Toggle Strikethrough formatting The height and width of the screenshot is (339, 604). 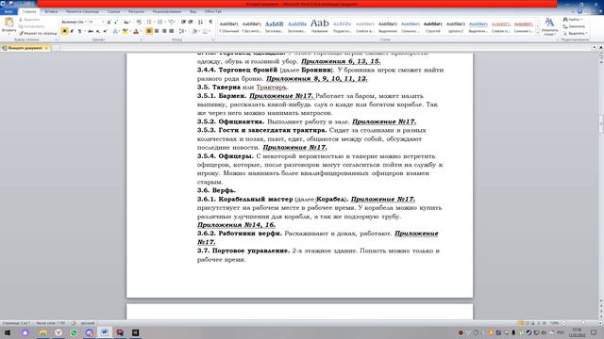pyautogui.click(x=91, y=31)
